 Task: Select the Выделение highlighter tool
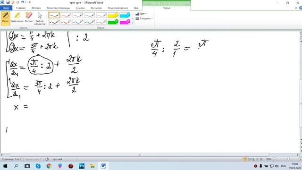point(17,17)
